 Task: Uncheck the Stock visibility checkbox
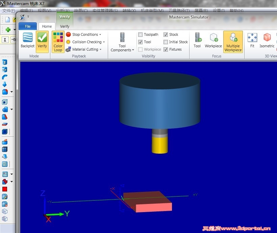click(166, 34)
